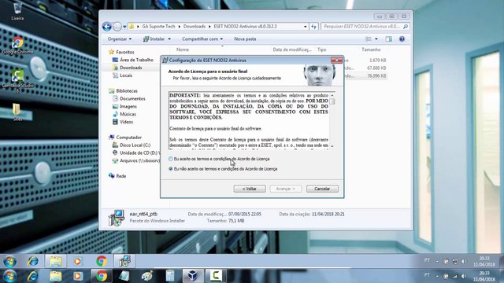504x283 pixels.
Task: Go back in the Explorer window
Action: [107, 26]
